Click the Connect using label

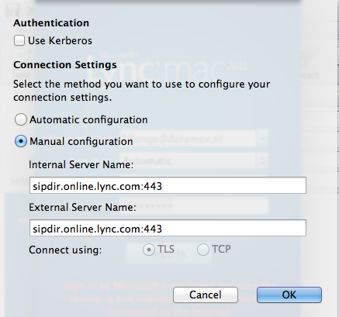click(x=65, y=250)
